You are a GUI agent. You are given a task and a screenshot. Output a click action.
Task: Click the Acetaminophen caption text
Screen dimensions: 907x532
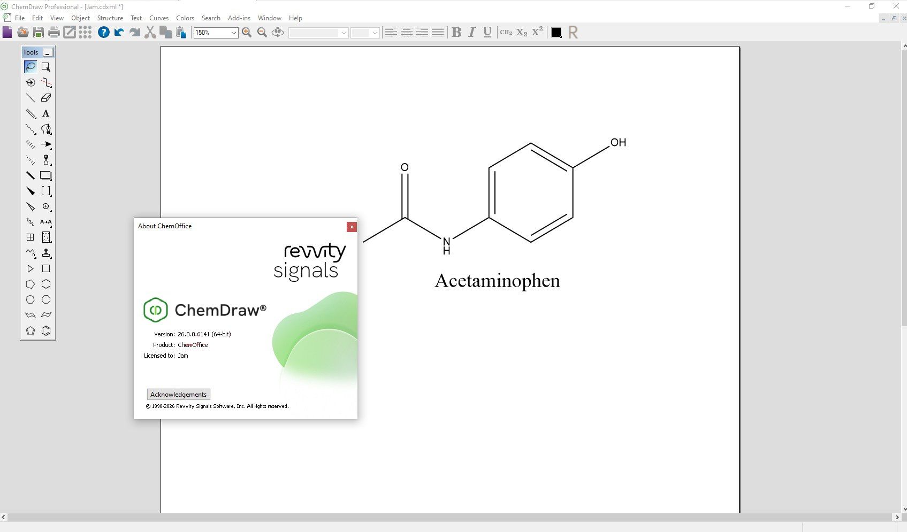pos(497,281)
